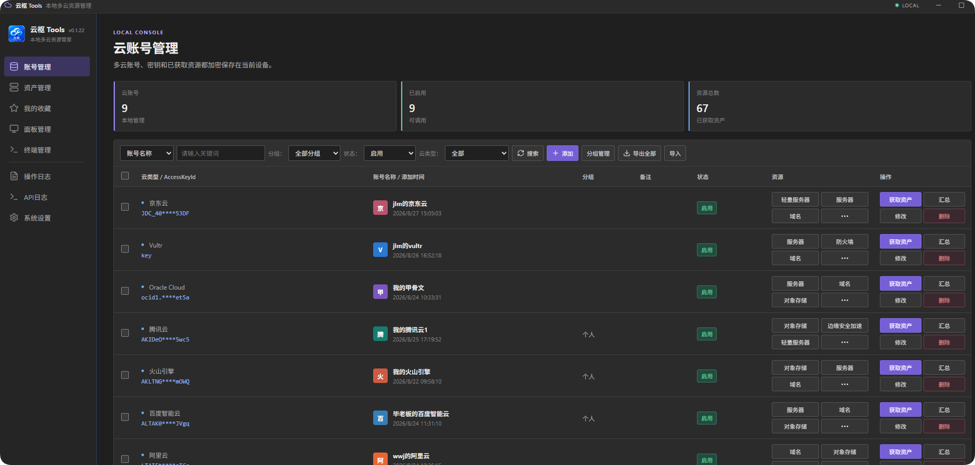Click the 百 avatar of 毕老板的百度智能云
This screenshot has height=465, width=975.
pyautogui.click(x=380, y=418)
